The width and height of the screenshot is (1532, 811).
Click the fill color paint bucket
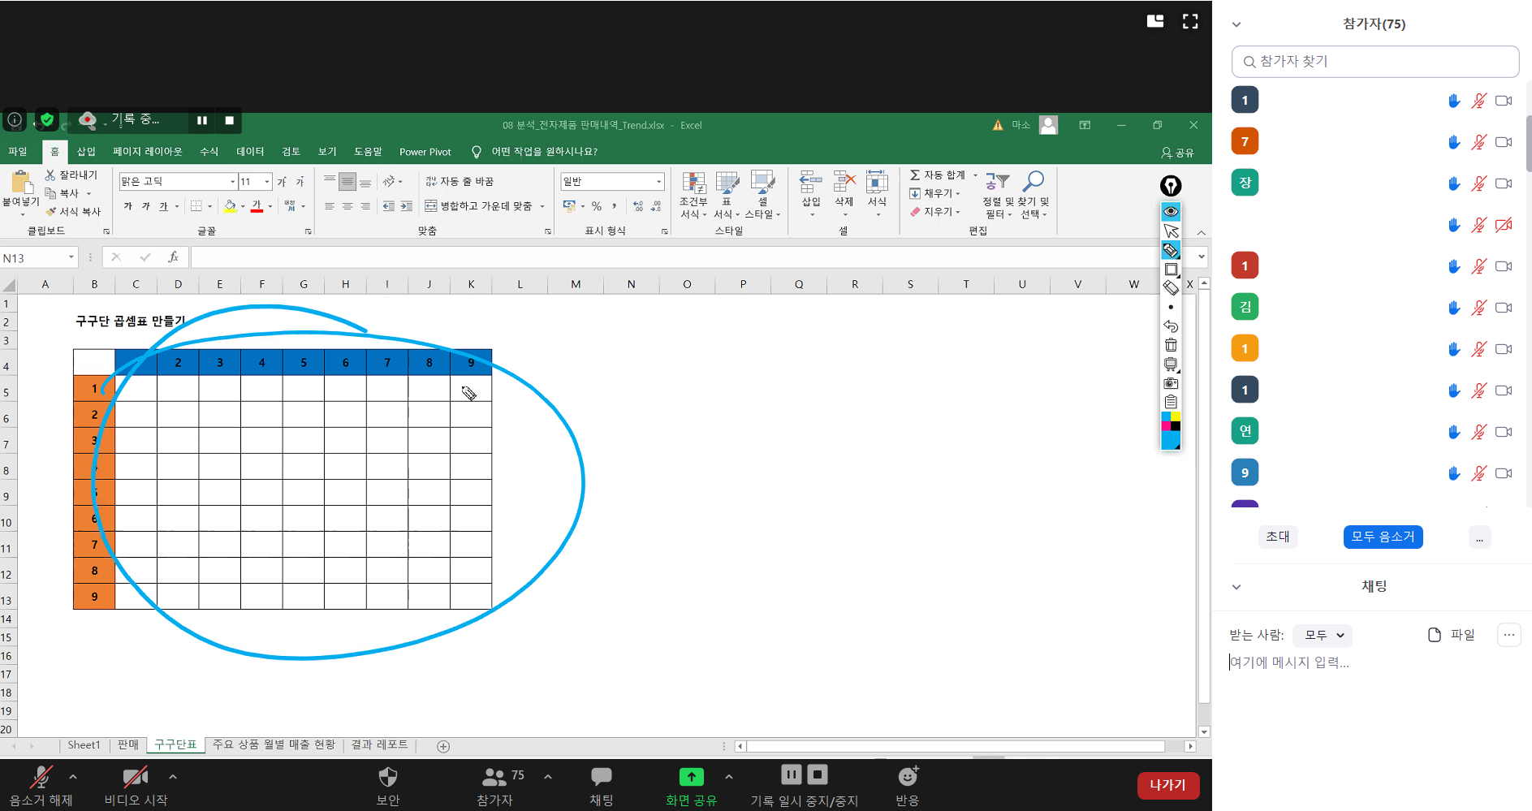pyautogui.click(x=231, y=206)
